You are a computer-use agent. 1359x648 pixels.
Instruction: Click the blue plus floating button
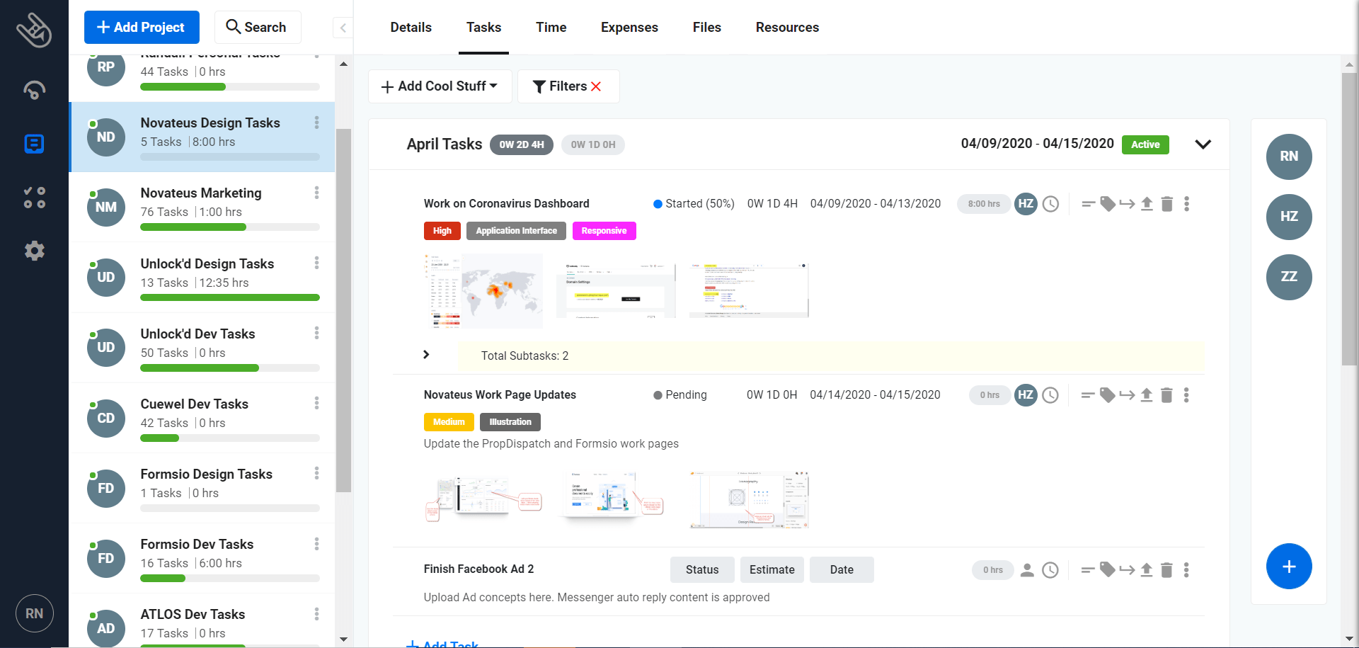[1289, 567]
